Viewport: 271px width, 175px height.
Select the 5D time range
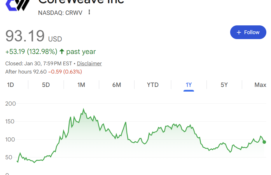click(46, 85)
